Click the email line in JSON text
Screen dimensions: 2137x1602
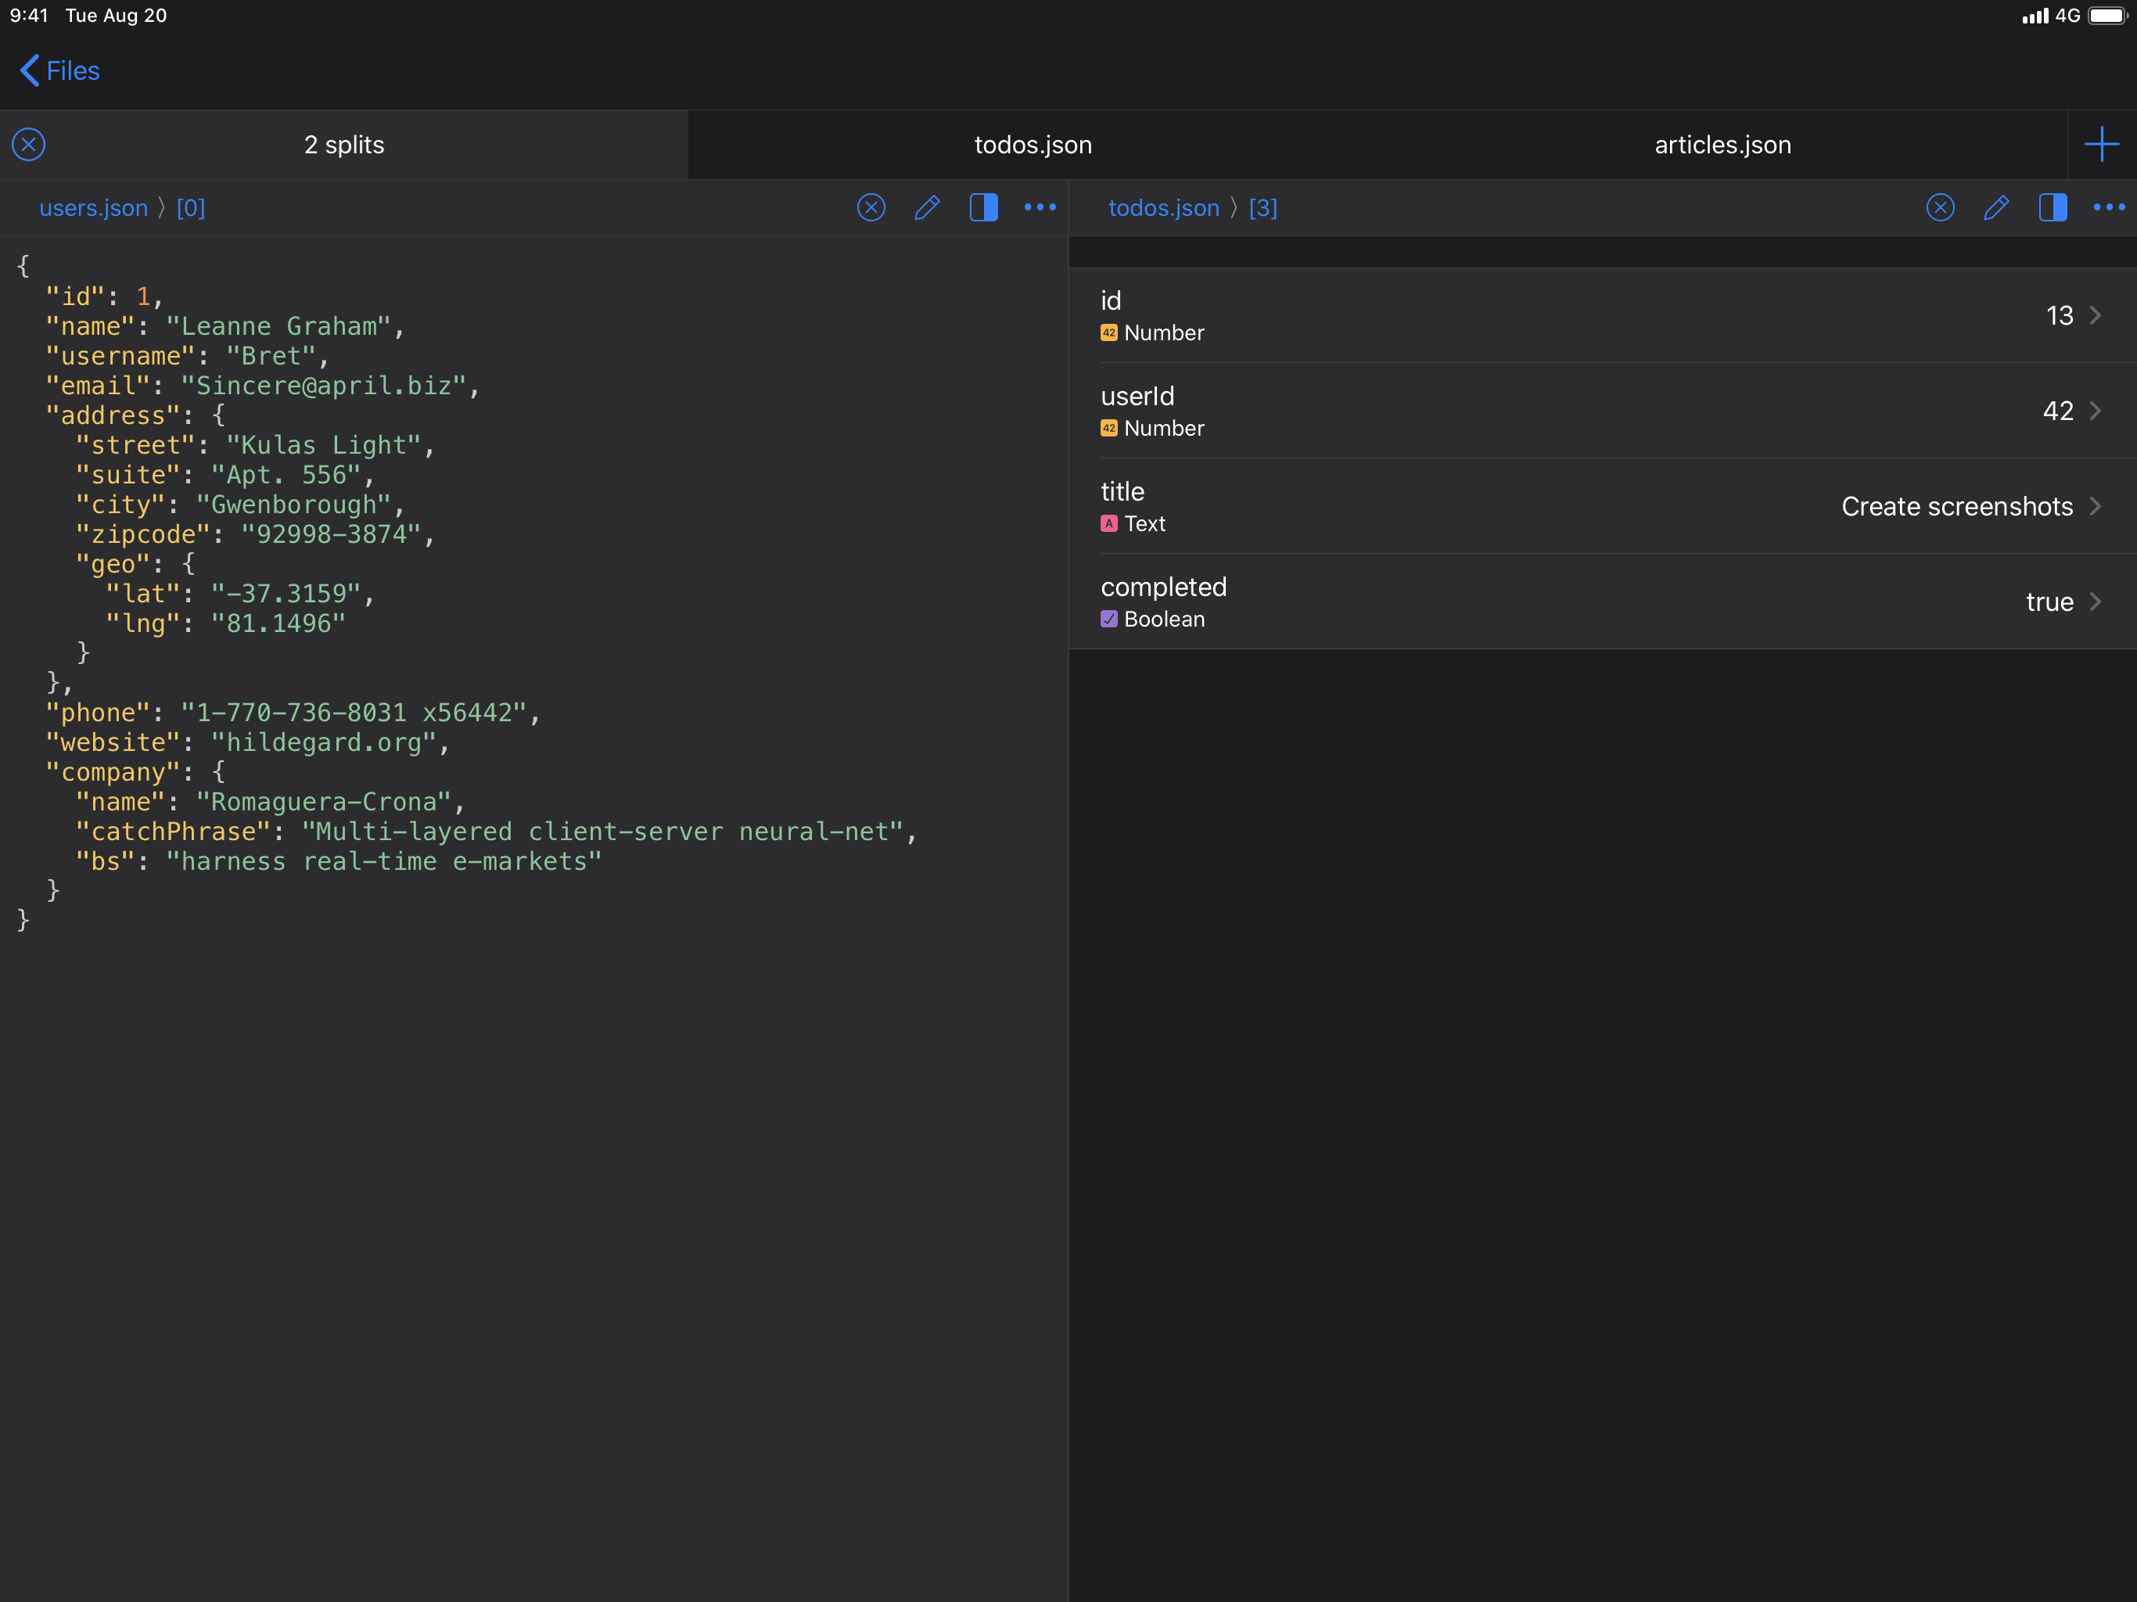click(x=260, y=386)
